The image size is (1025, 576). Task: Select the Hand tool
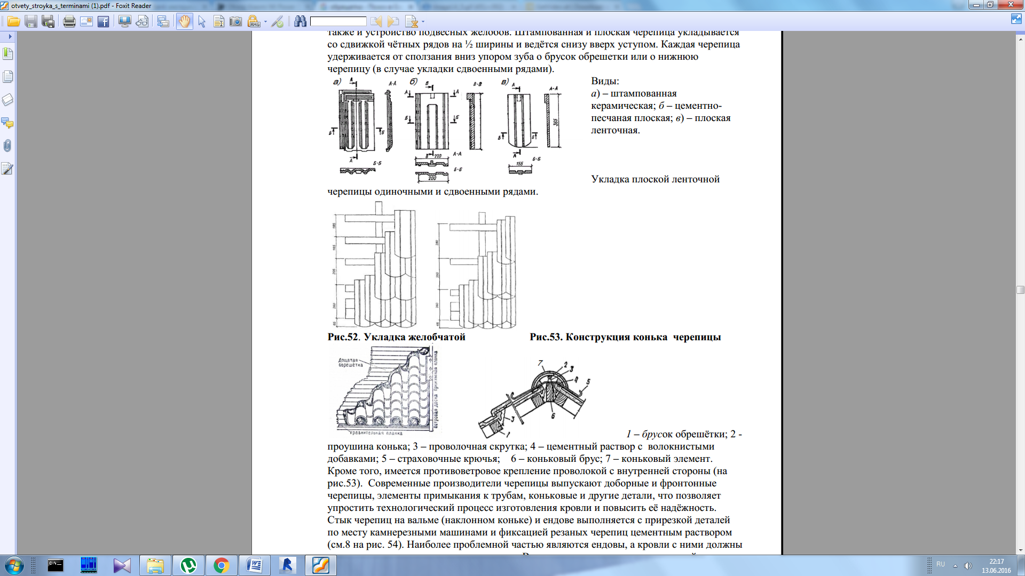click(184, 21)
